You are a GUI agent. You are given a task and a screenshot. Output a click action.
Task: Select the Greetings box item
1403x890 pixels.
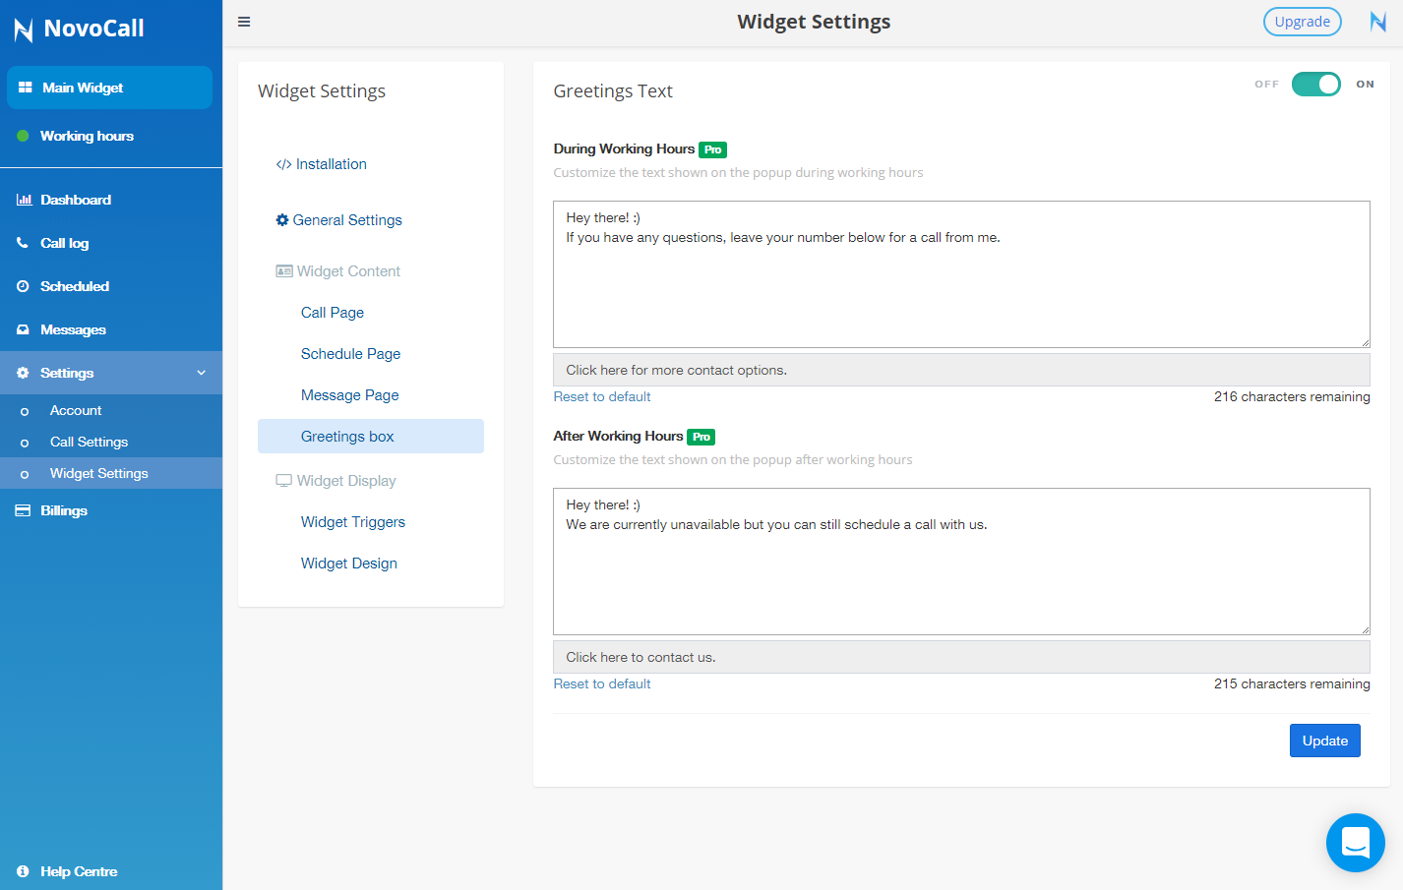pos(371,437)
